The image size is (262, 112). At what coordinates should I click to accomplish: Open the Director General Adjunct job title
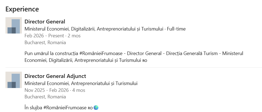point(55,76)
